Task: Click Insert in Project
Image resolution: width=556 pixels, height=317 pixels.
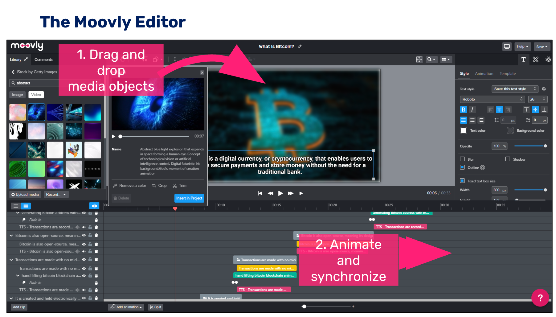Action: pos(189,198)
